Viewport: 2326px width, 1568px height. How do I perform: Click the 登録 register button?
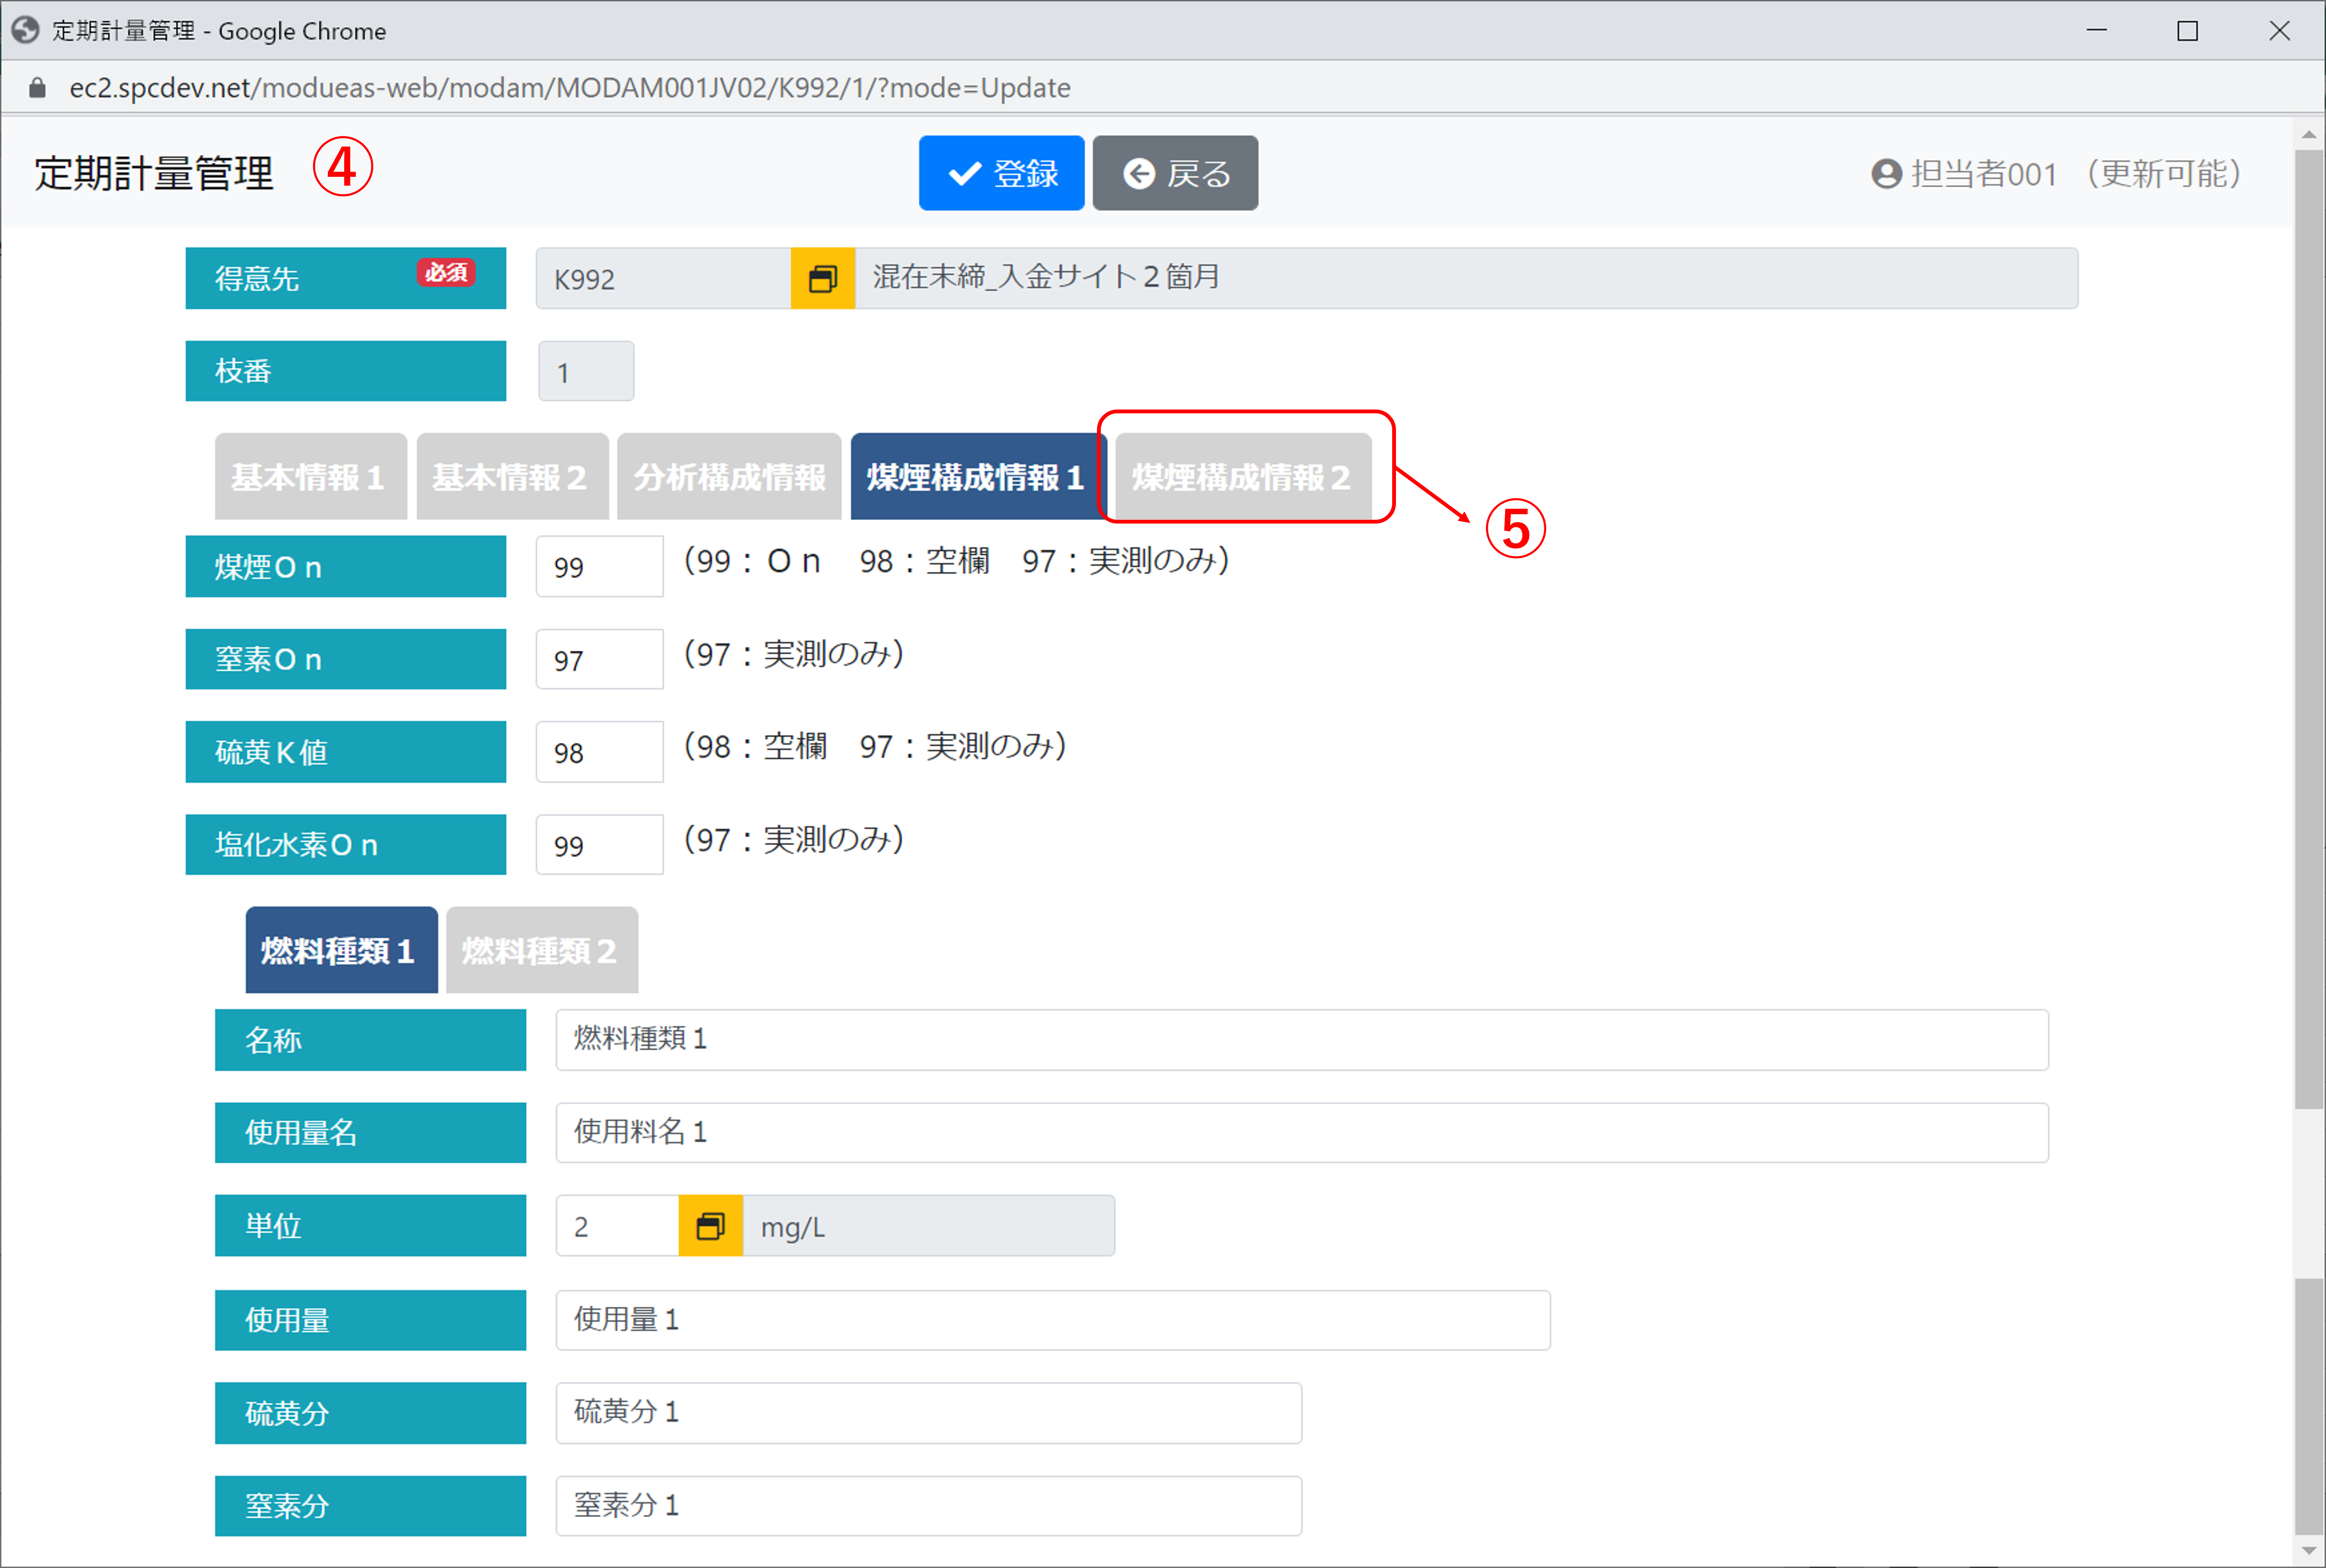(x=1002, y=173)
